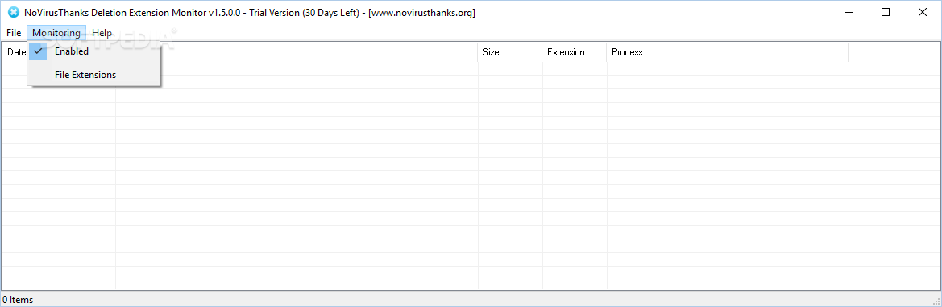Sort list by Size column header
The image size is (942, 307).
[510, 52]
